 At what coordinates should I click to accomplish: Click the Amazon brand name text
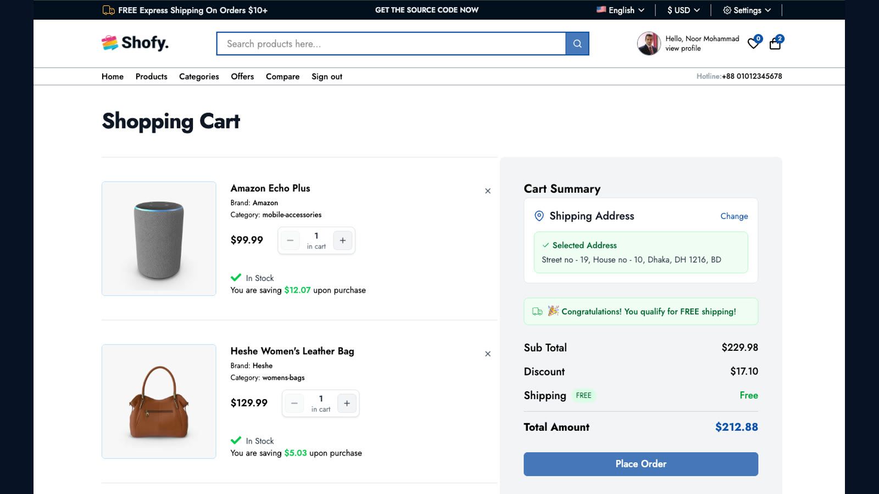(265, 203)
